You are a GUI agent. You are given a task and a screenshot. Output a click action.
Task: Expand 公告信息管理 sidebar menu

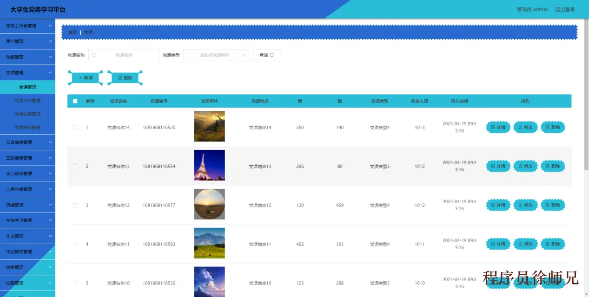pos(27,142)
